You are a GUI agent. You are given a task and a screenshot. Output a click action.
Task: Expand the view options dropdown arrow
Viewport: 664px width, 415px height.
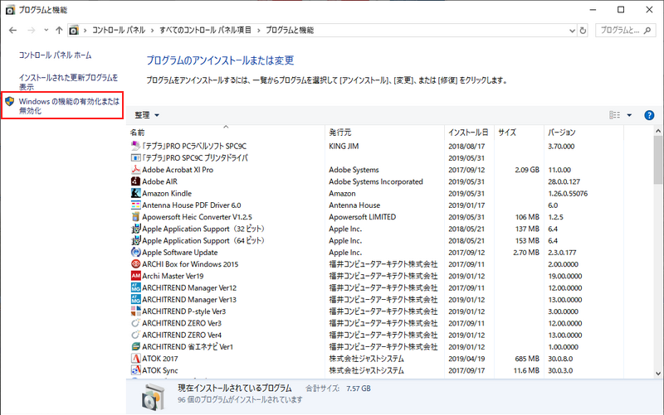(629, 115)
